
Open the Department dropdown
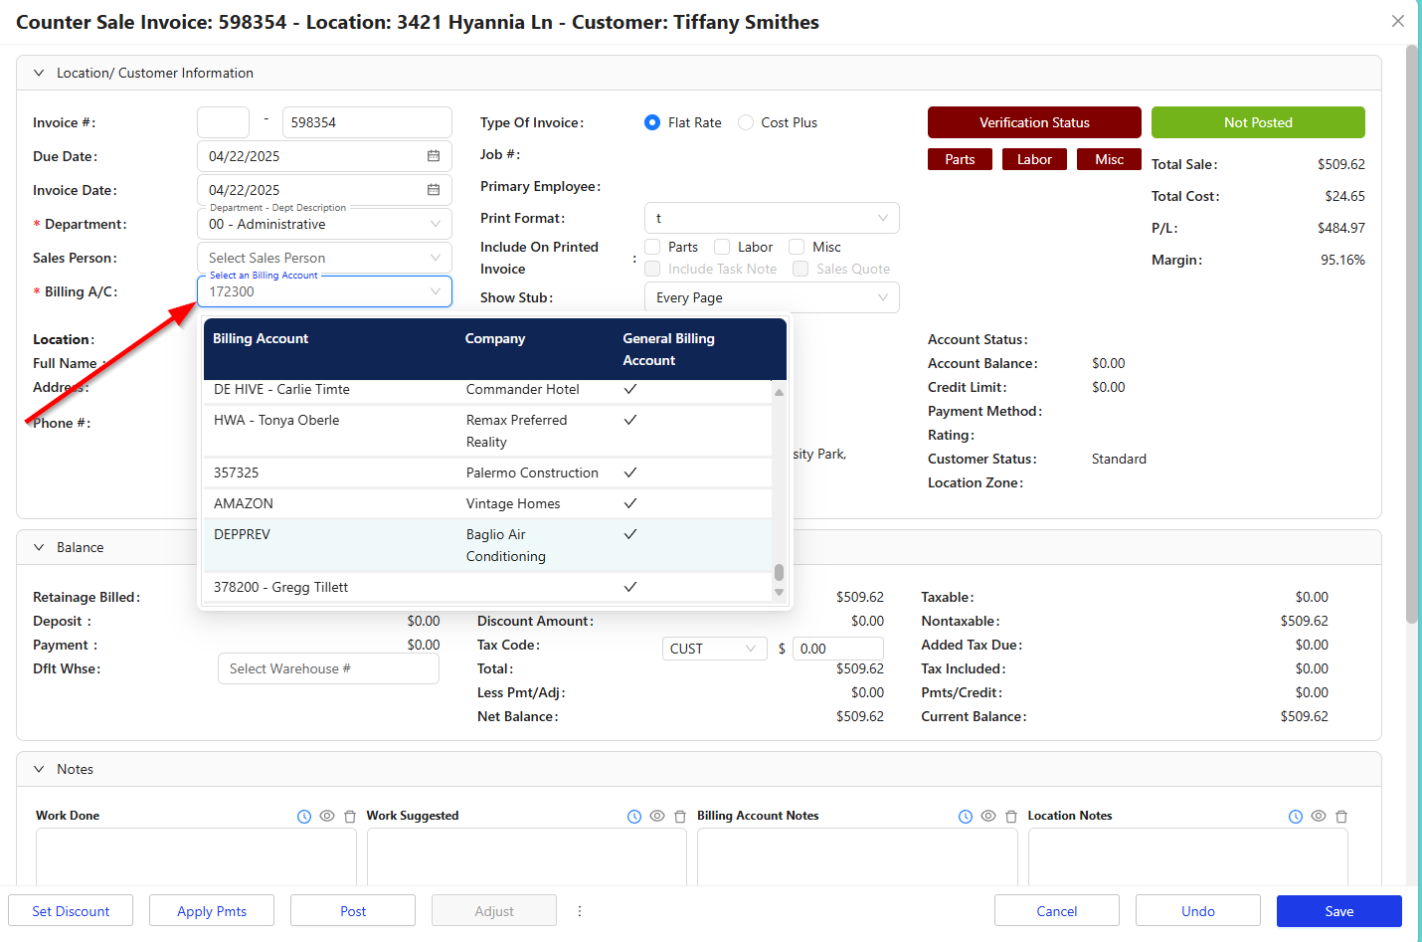[x=324, y=224]
